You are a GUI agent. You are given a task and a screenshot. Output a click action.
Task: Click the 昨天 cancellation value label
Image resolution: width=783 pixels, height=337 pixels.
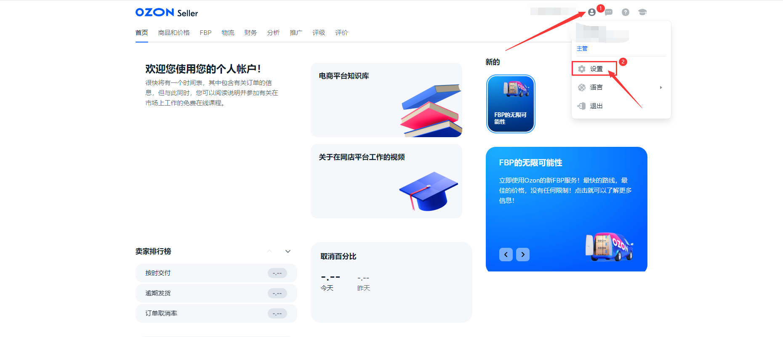point(364,288)
